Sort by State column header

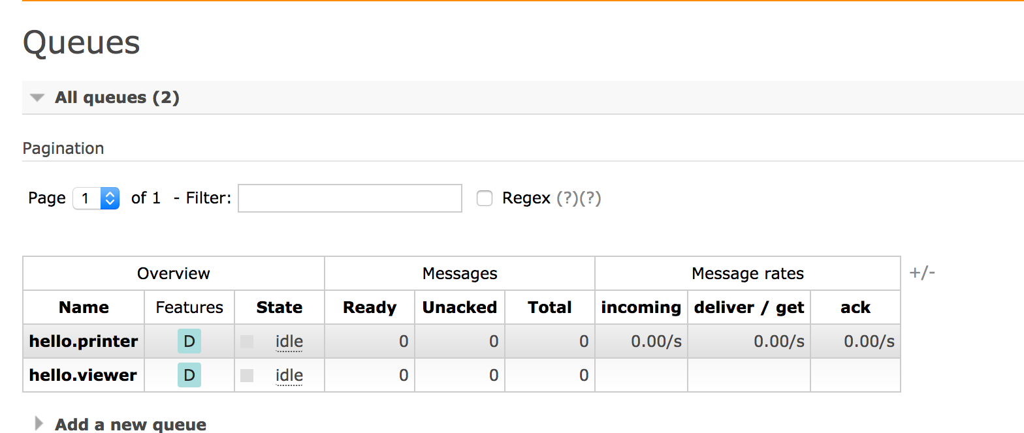point(280,308)
